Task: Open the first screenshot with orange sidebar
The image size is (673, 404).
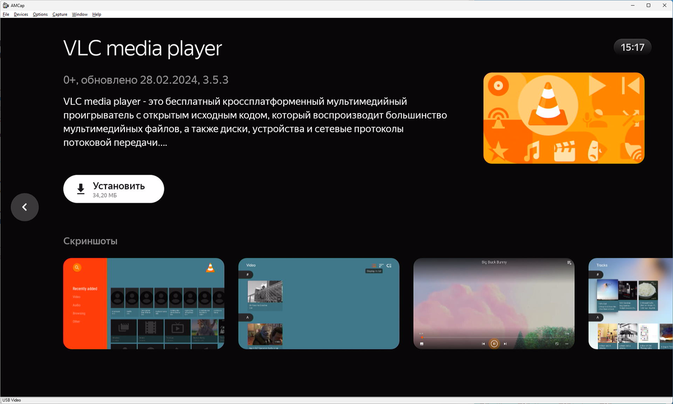Action: click(144, 304)
